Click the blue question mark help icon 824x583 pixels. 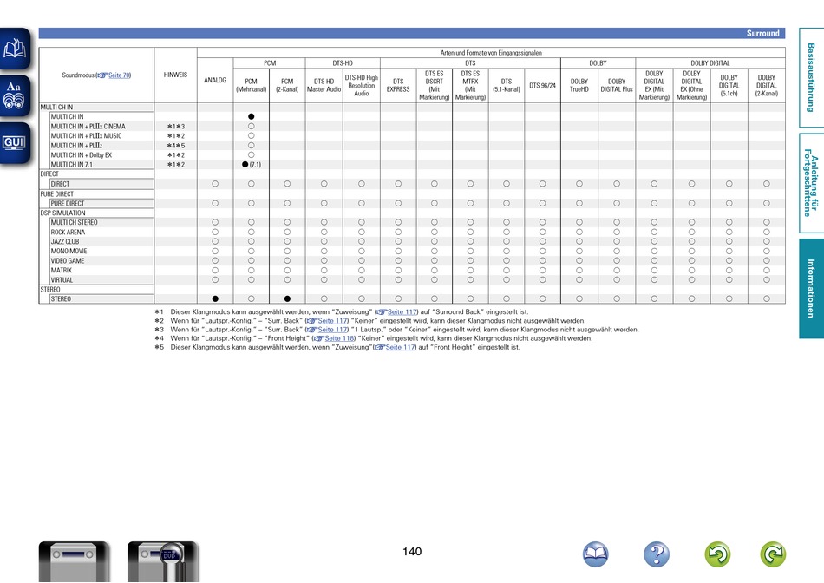(657, 554)
